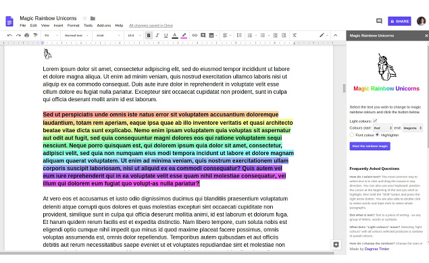The height and width of the screenshot is (263, 429).
Task: Open the text colour picker
Action: [175, 36]
